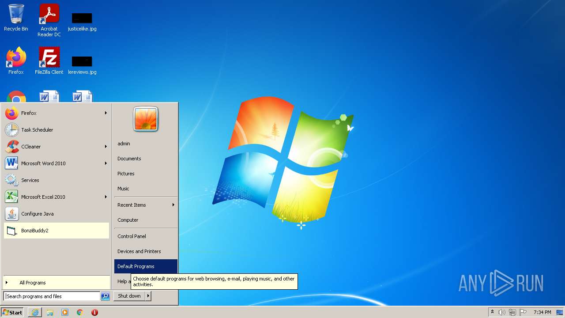Screen dimensions: 565x318
Task: Click the Start button
Action: pyautogui.click(x=12, y=312)
